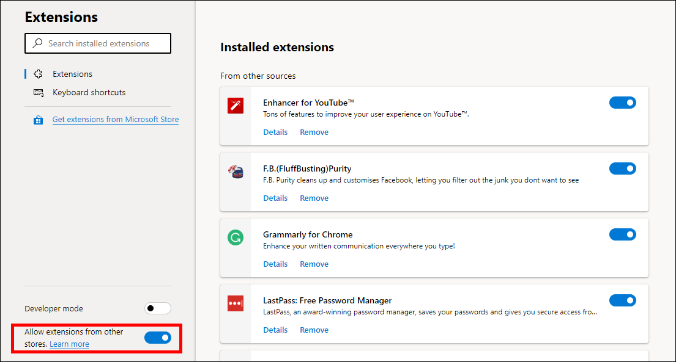The height and width of the screenshot is (362, 676).
Task: Switch off LastPass: Free Password Manager
Action: pos(623,300)
